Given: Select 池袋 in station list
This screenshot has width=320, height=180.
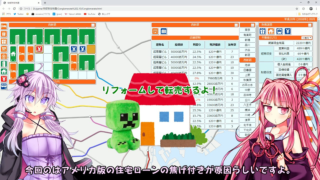Looking at the screenshot, I should [x=247, y=65].
